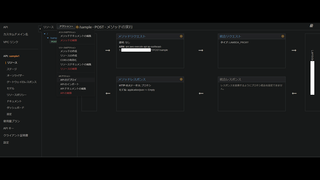Image resolution: width=320 pixels, height=180 pixels.
Task: Choose API の削除 from actions menu
Action: (x=66, y=93)
